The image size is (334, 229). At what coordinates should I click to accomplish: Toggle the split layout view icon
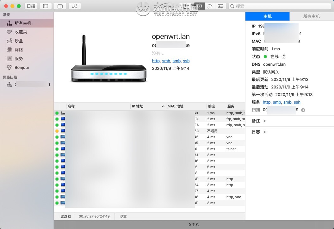[60, 6]
